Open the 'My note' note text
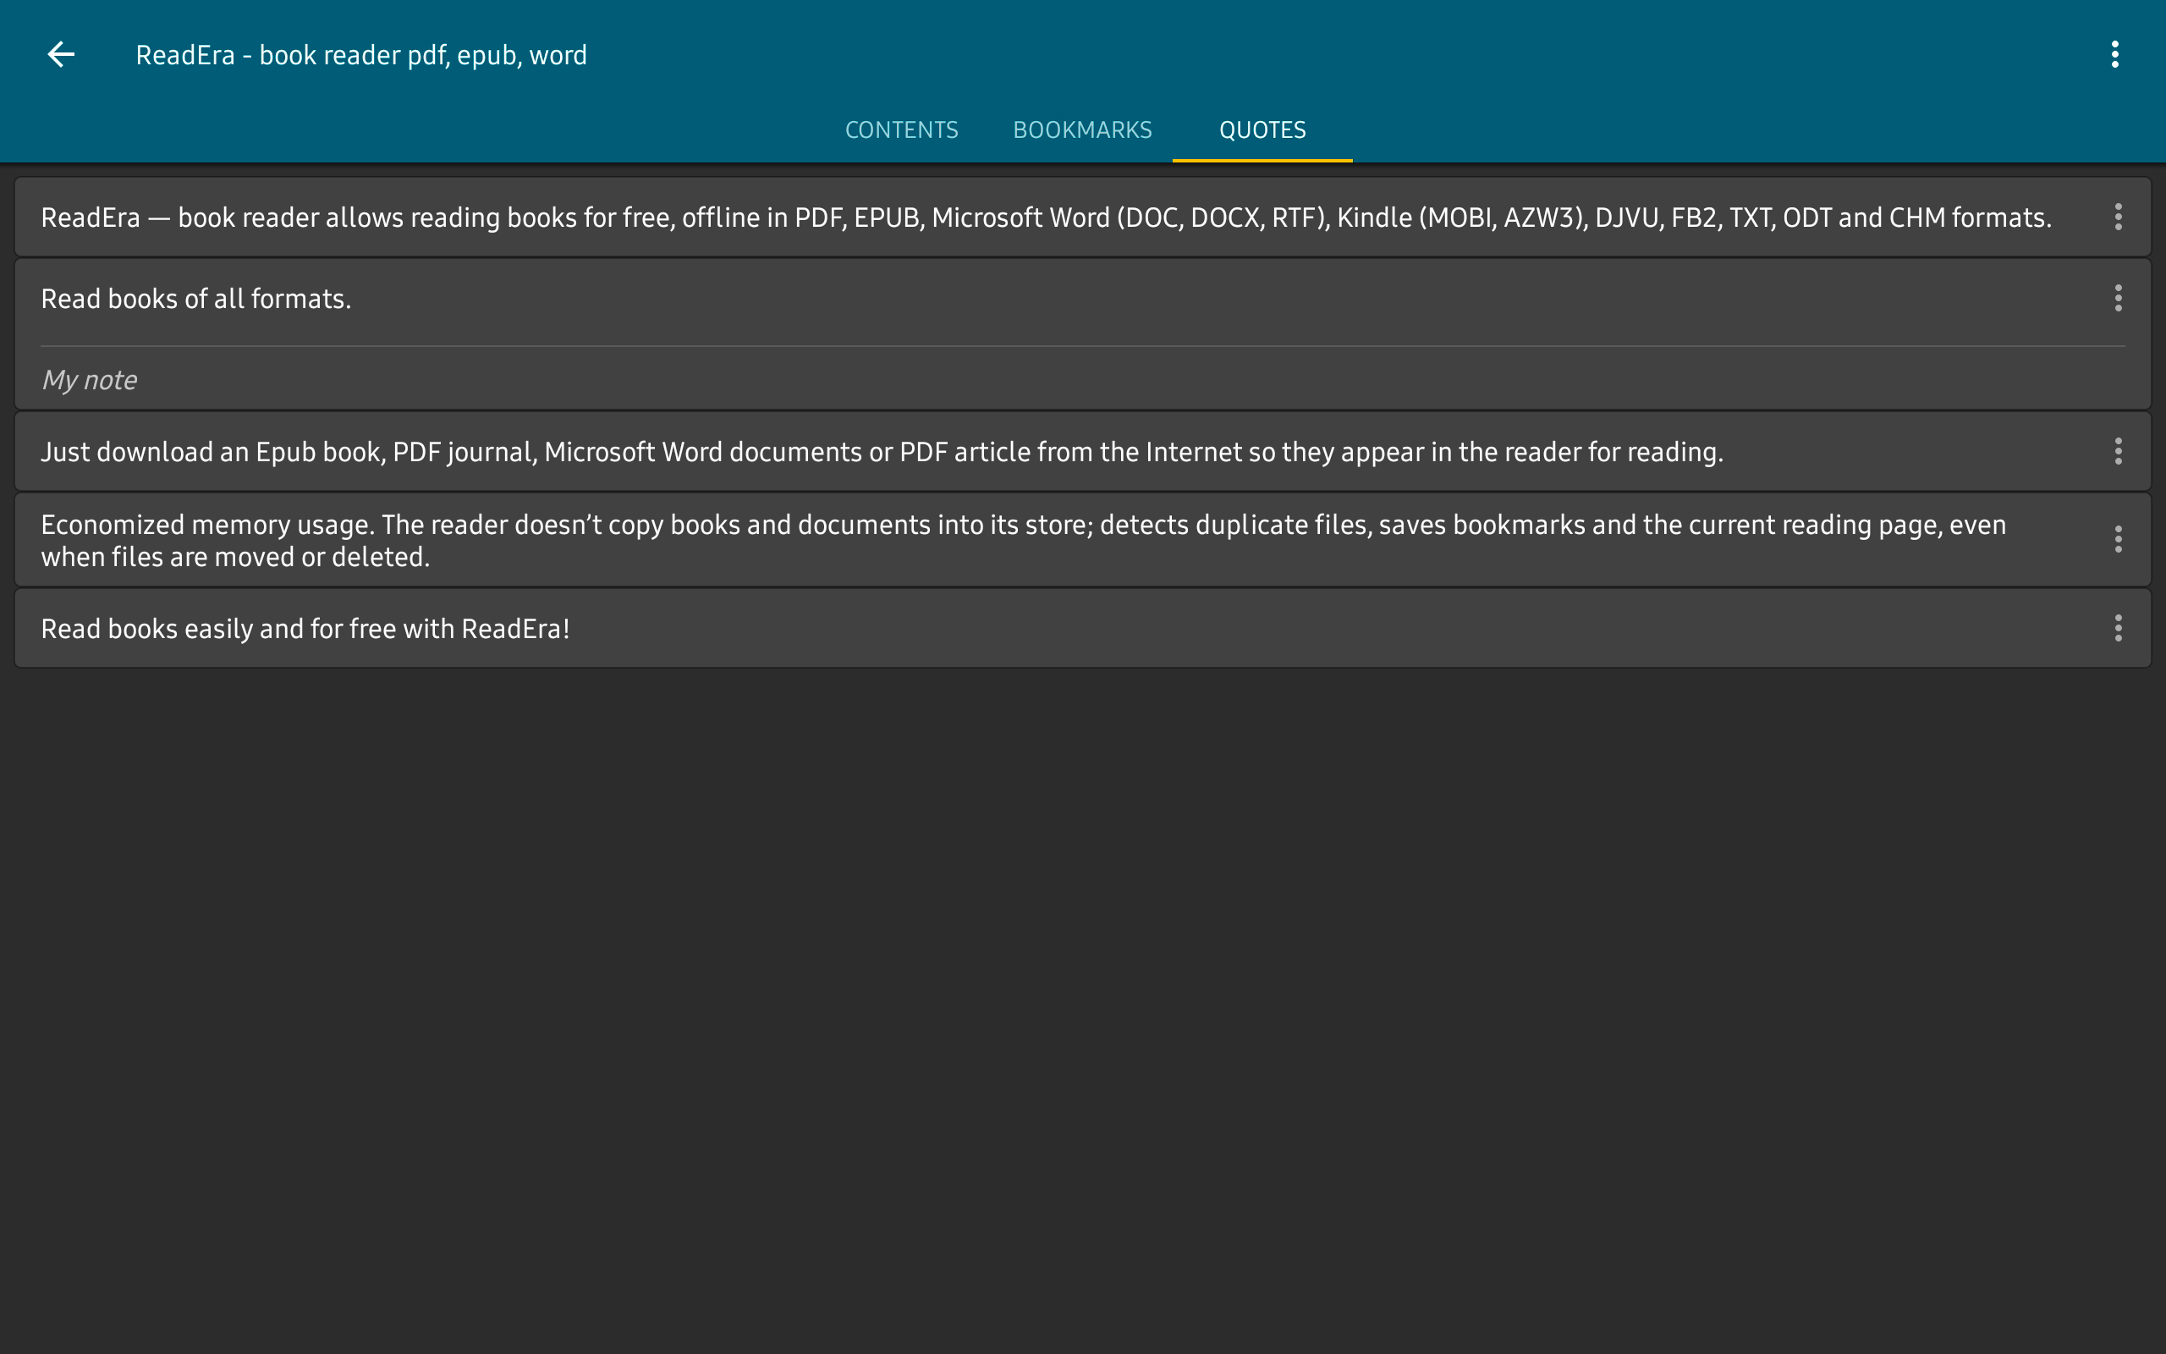 click(90, 380)
